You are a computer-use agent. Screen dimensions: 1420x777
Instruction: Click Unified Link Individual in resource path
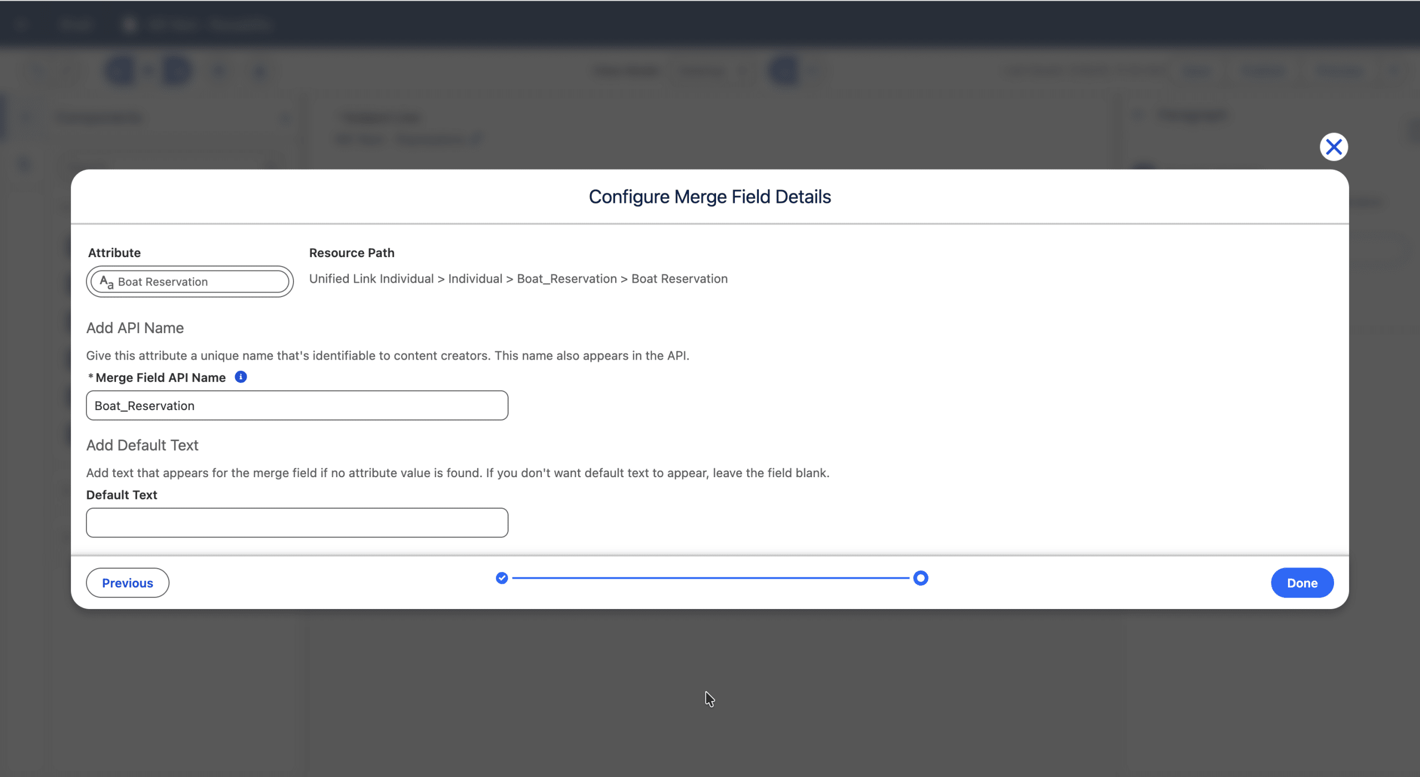tap(371, 279)
